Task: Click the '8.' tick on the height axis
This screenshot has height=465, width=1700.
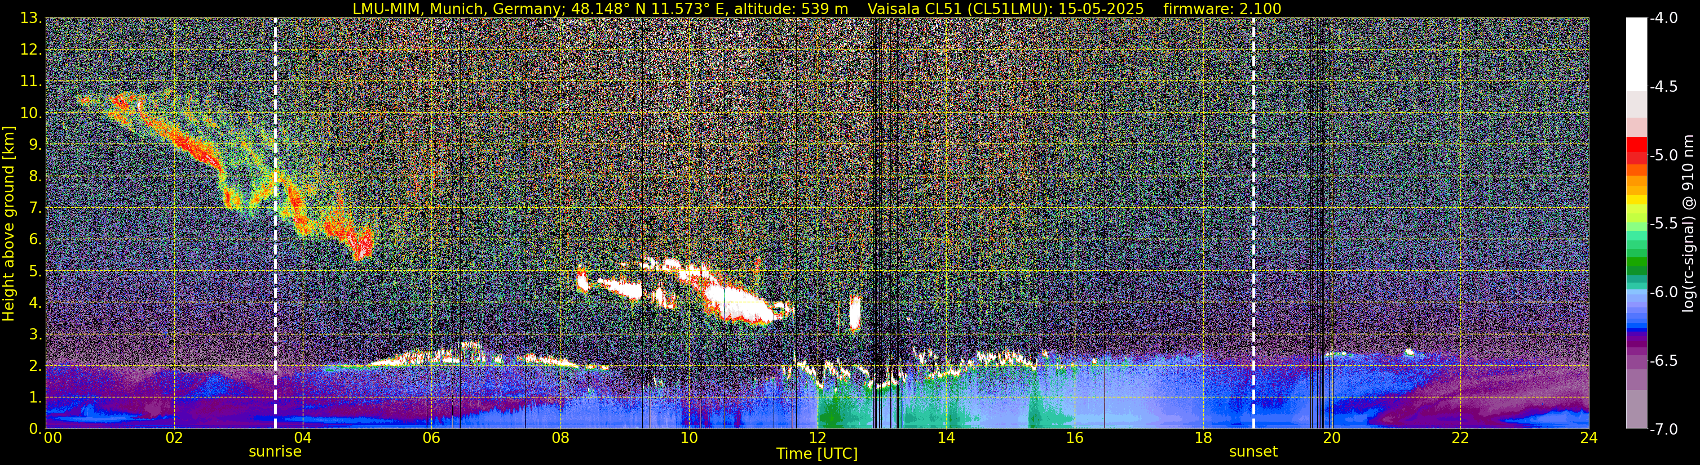Action: tap(35, 177)
